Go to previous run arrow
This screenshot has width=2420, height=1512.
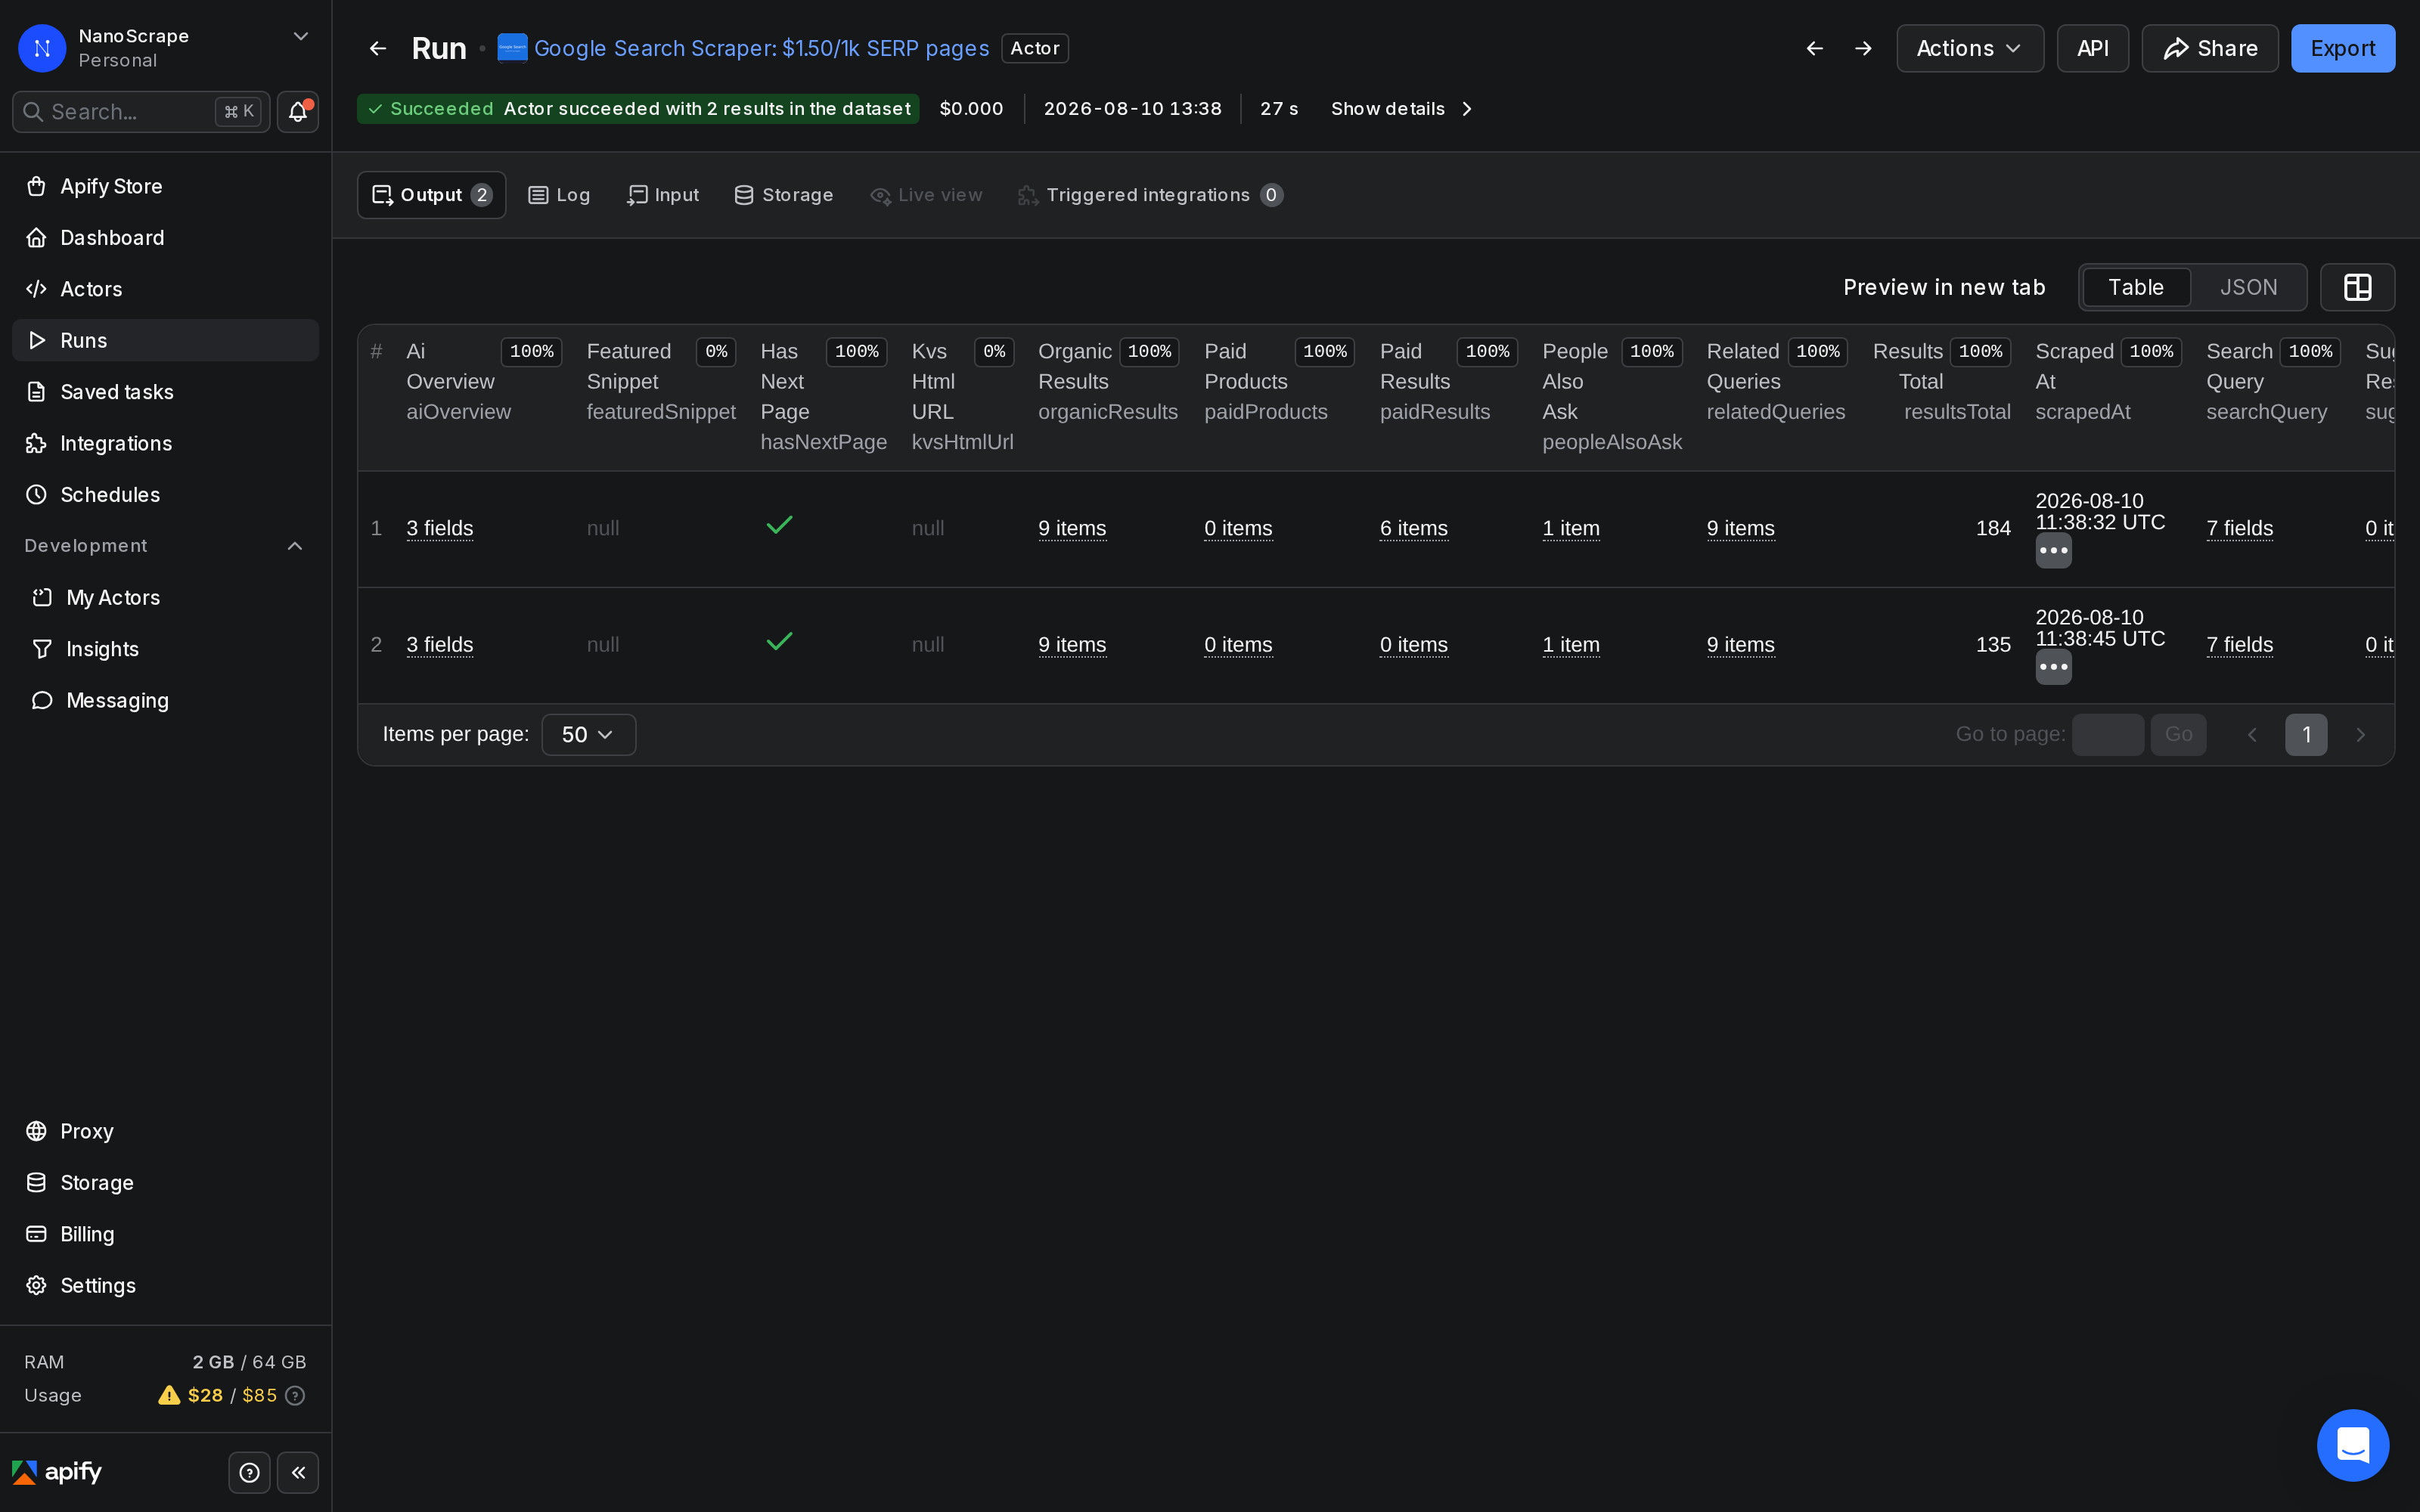pyautogui.click(x=1814, y=48)
